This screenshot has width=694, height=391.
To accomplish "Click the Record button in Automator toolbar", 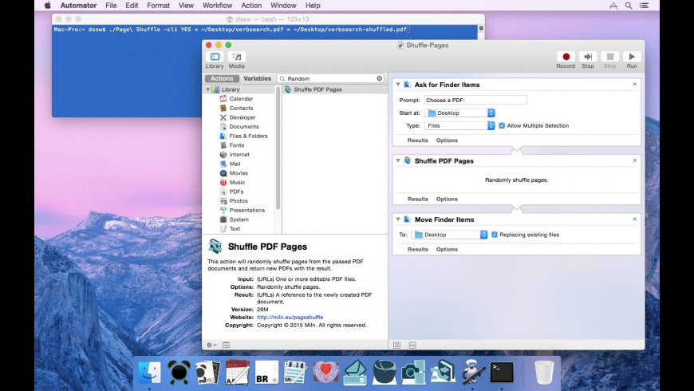I will click(566, 57).
